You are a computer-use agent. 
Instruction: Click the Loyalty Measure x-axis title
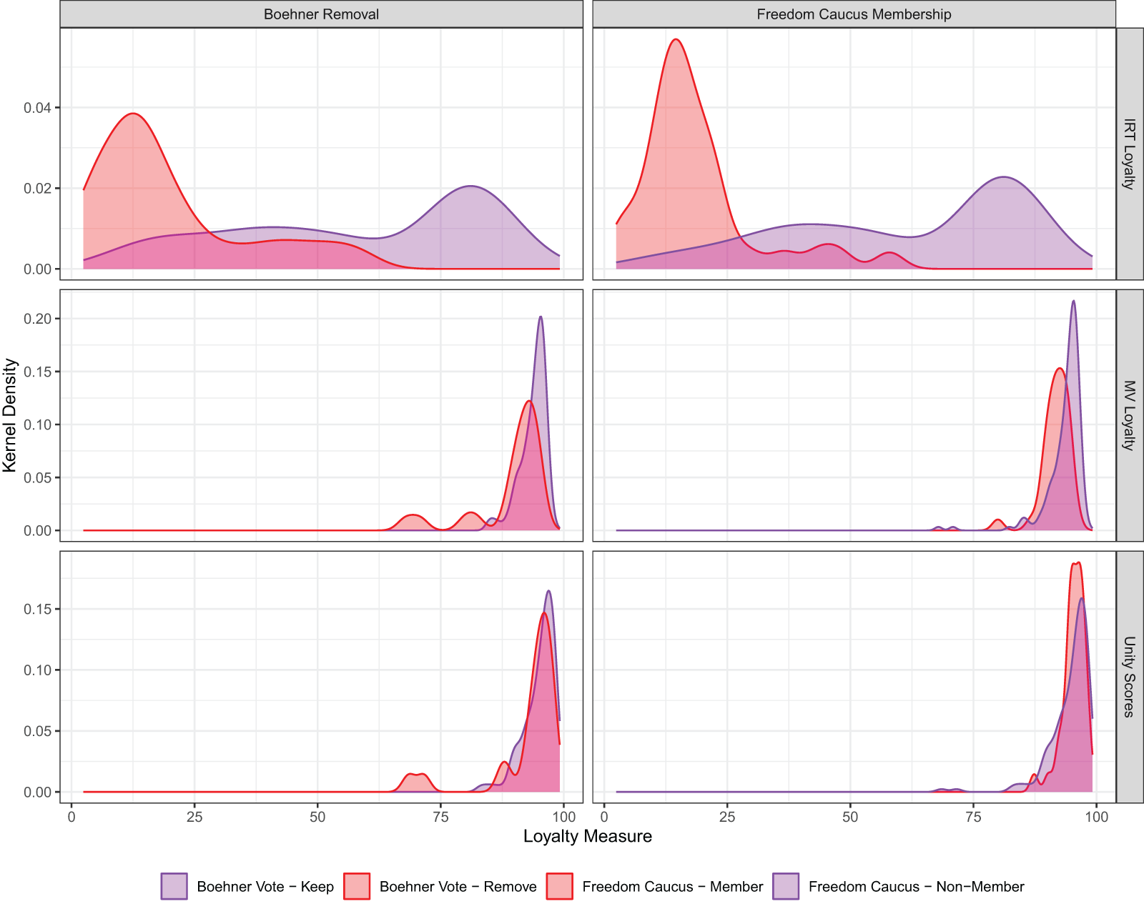[x=587, y=836]
